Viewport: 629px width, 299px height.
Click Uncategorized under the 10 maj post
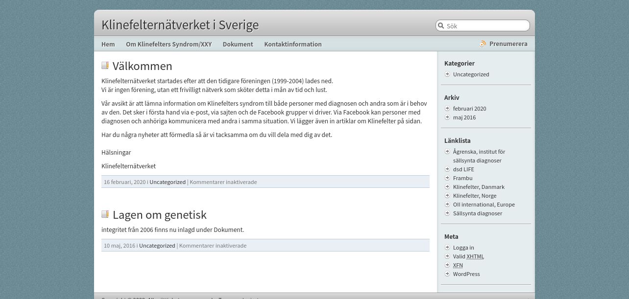[x=157, y=246]
